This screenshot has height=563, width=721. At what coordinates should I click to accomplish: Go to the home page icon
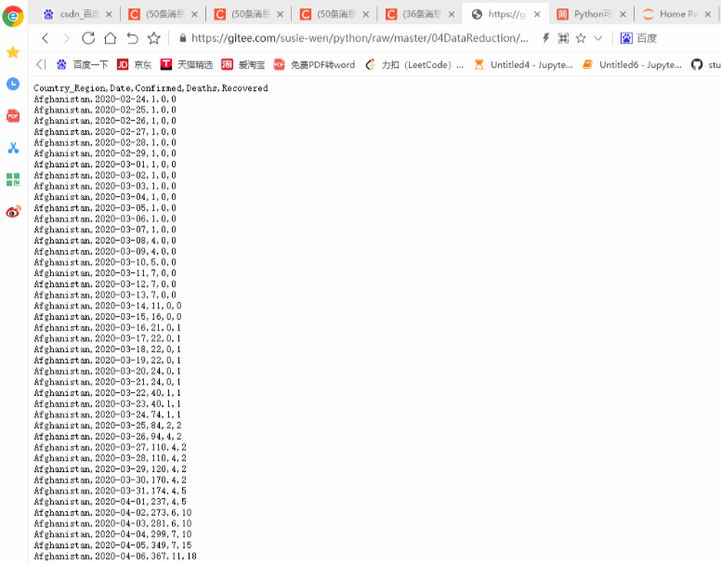(x=111, y=38)
